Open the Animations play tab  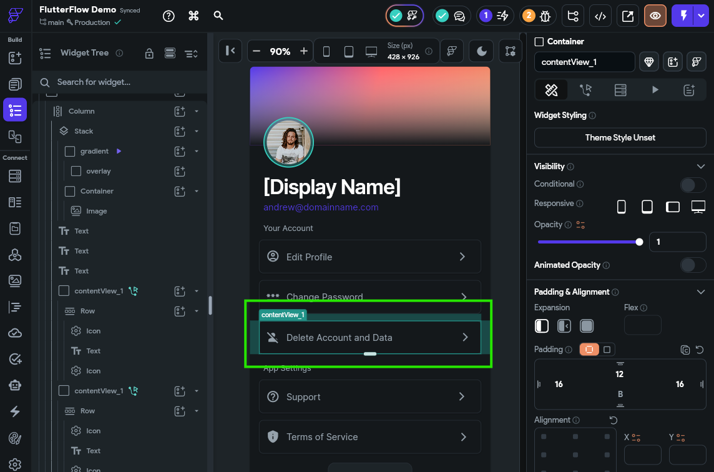(655, 90)
